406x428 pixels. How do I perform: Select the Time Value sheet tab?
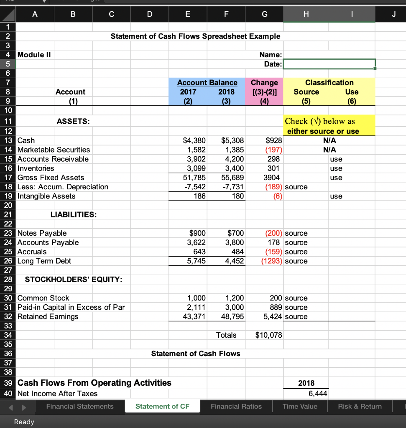[x=300, y=406]
